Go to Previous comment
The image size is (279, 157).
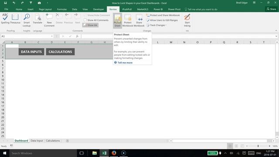click(68, 19)
